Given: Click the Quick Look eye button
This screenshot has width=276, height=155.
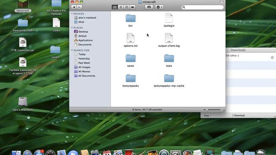Looking at the screenshot, I should point(149,7).
